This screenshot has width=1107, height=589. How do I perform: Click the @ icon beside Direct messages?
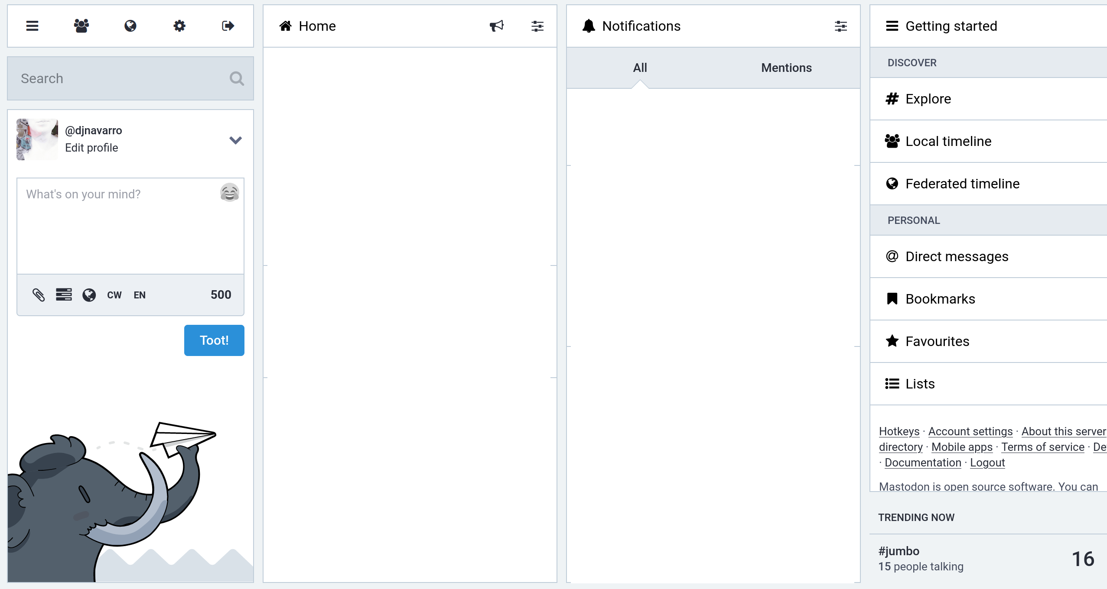892,256
